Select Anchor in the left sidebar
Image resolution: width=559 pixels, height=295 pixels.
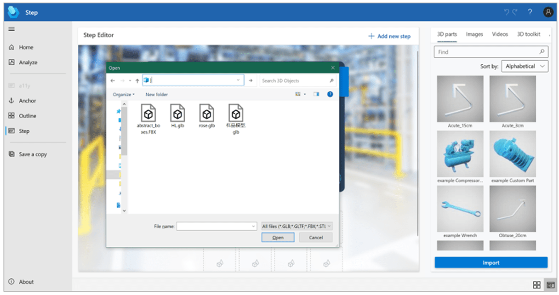[29, 100]
